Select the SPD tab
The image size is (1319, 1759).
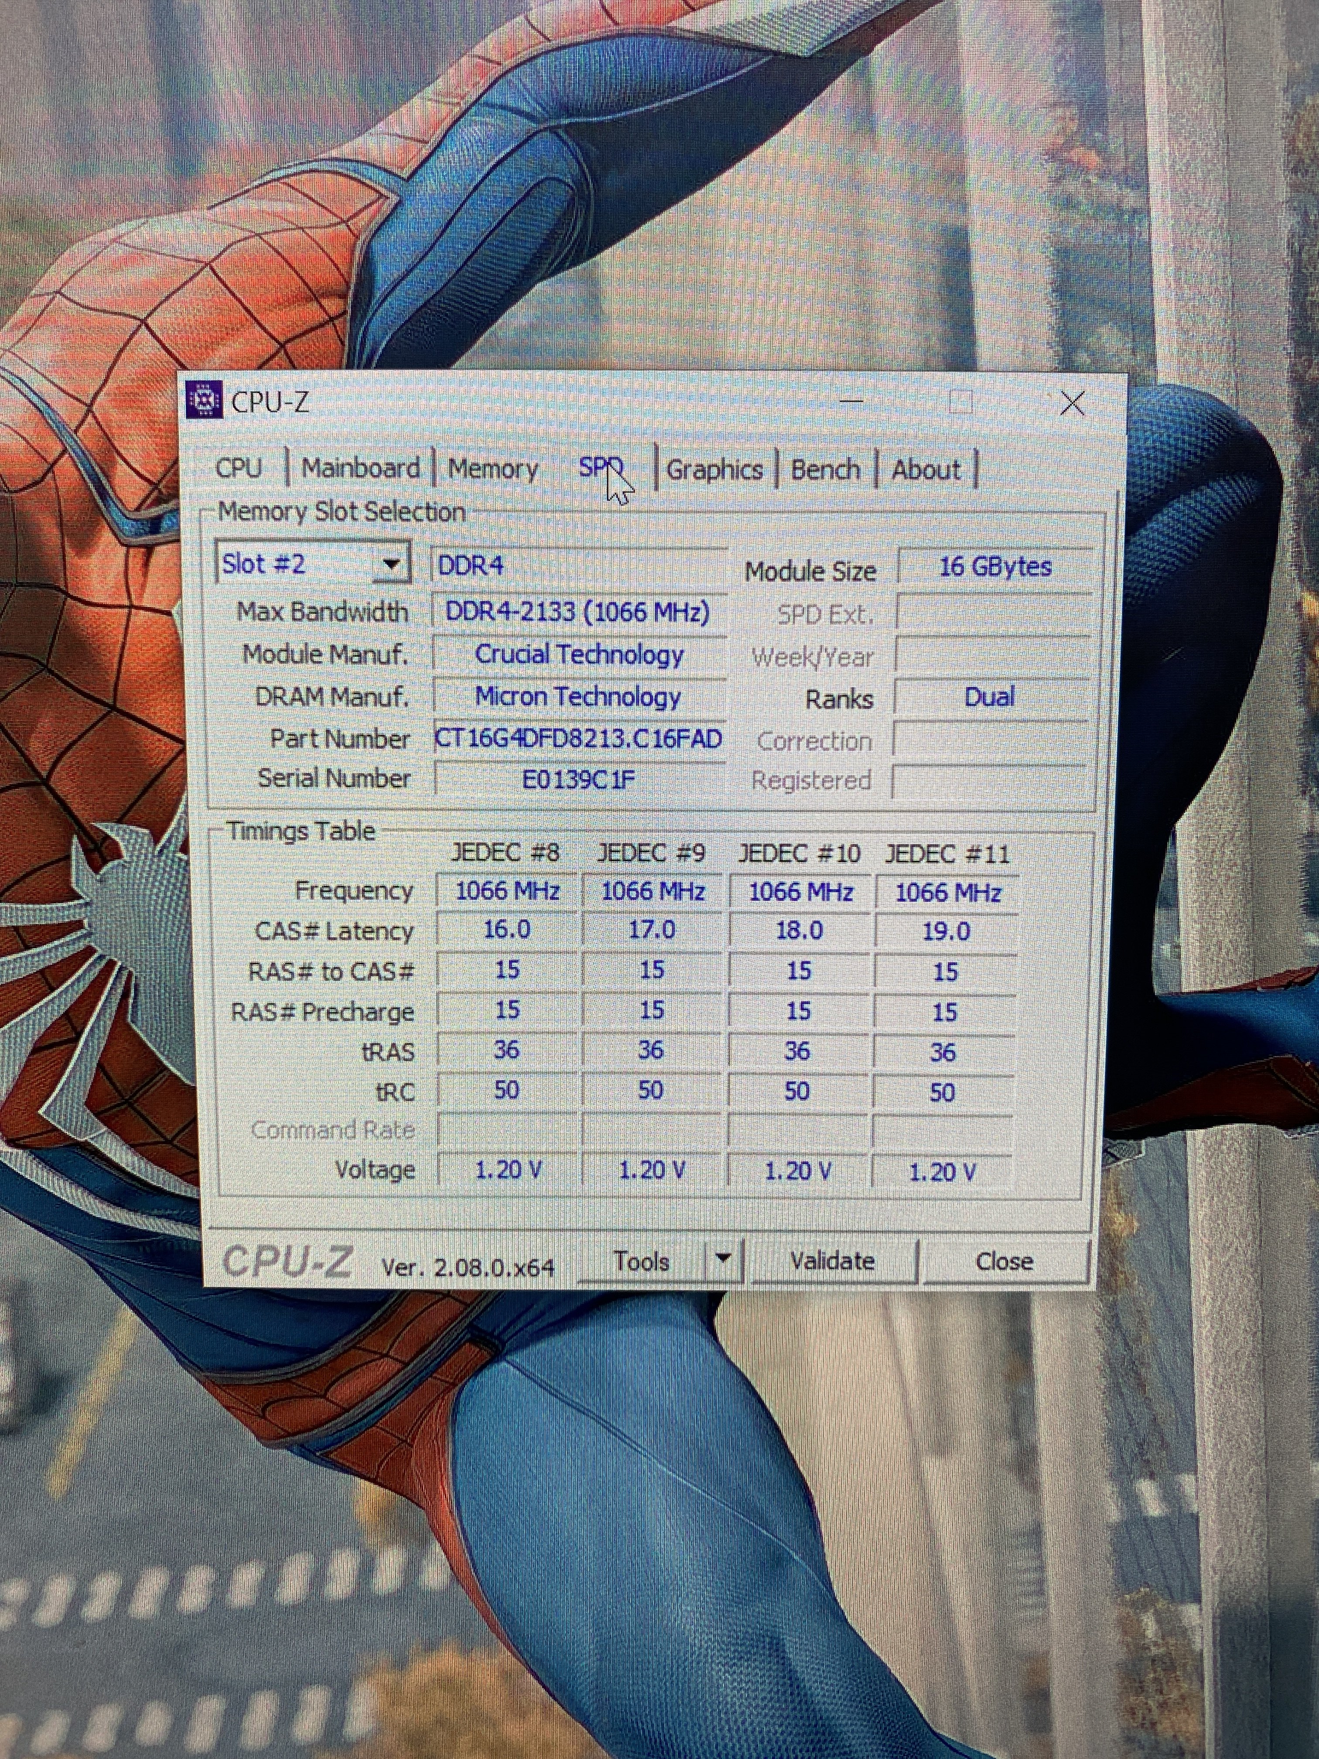click(599, 468)
